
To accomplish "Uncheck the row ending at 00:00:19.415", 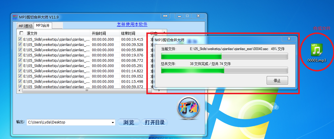I will (20, 39).
